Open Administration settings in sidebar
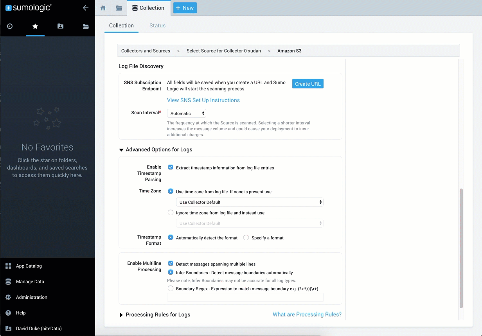This screenshot has width=482, height=336. point(31,297)
